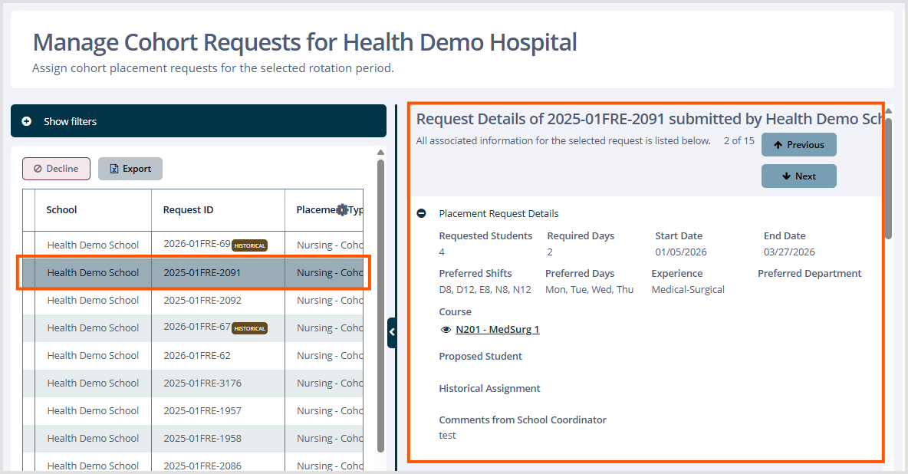
Task: Export the cohort requests list
Action: (130, 169)
